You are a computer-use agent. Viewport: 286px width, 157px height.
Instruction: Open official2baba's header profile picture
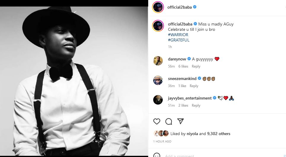pos(158,7)
